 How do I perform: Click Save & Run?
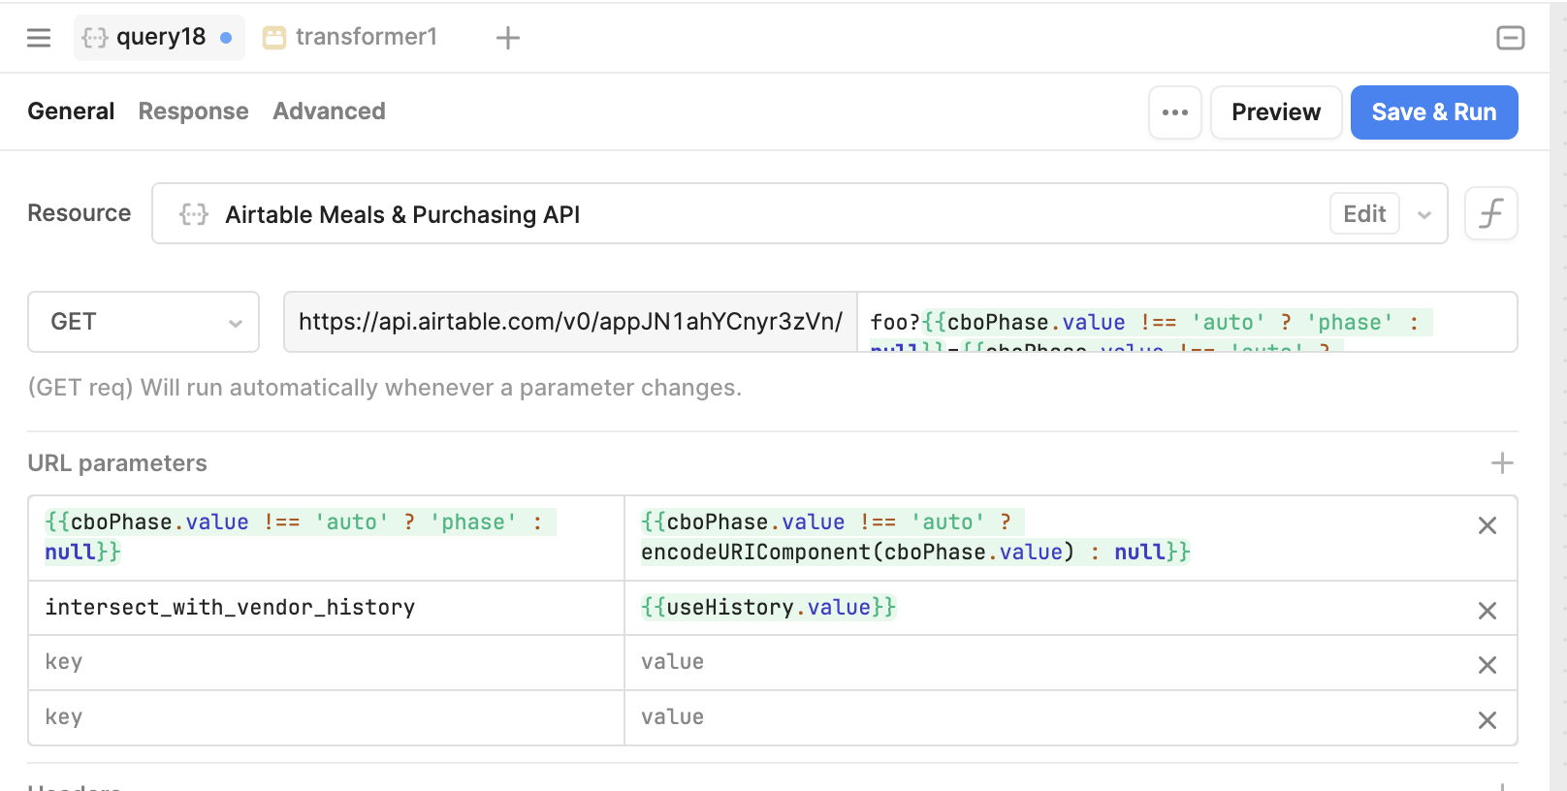click(1434, 112)
